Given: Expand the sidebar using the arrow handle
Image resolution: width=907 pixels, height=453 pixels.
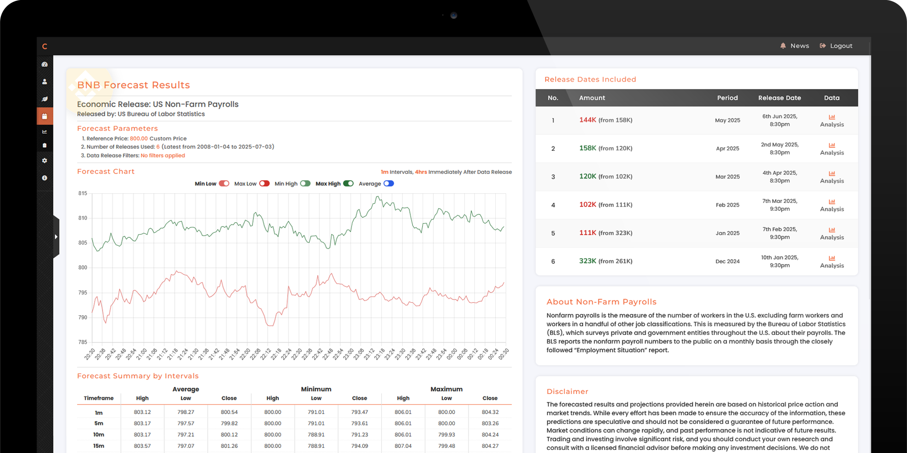Looking at the screenshot, I should [56, 236].
